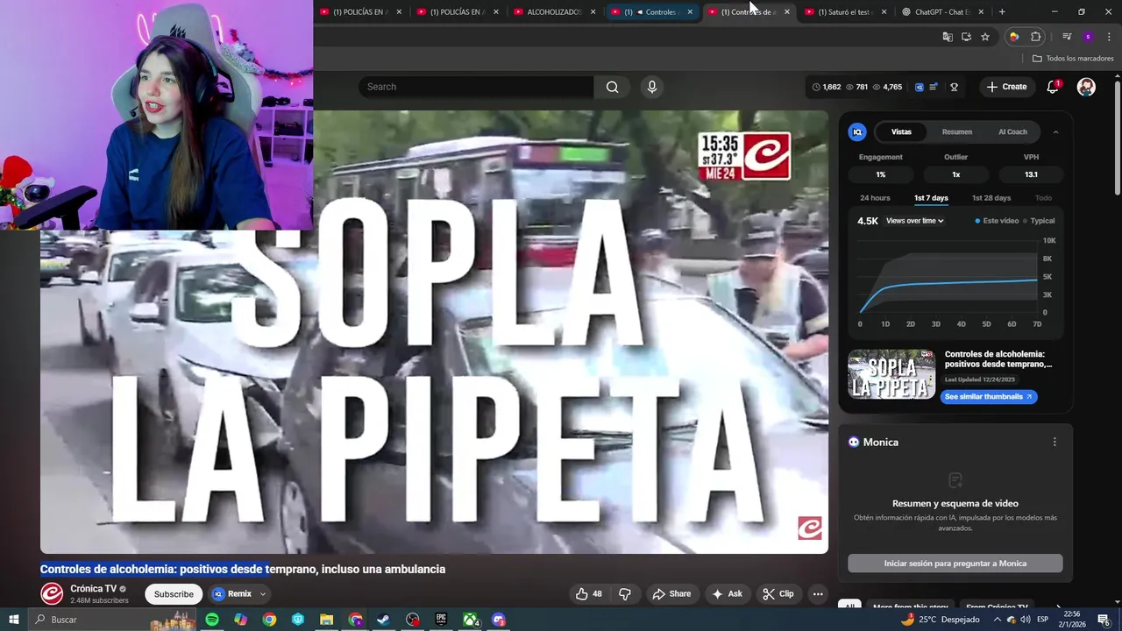Open the Windows notification center icon
Screen dimensions: 1122x631
click(1104, 620)
